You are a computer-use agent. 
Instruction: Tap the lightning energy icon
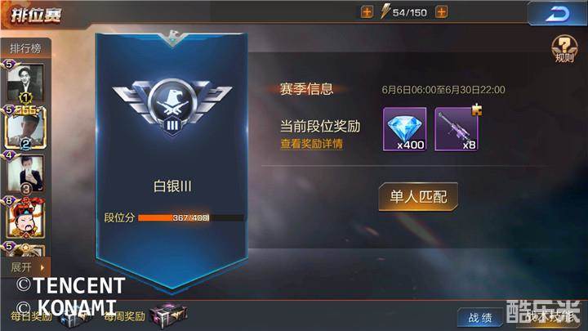coord(385,11)
